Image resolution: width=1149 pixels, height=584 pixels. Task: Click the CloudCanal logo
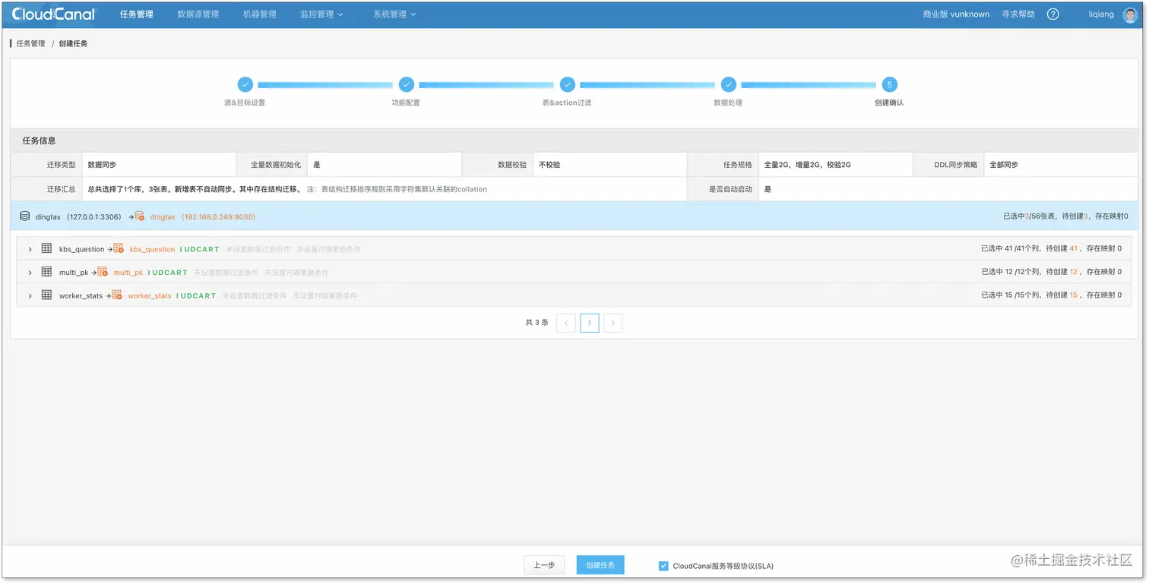(x=53, y=14)
